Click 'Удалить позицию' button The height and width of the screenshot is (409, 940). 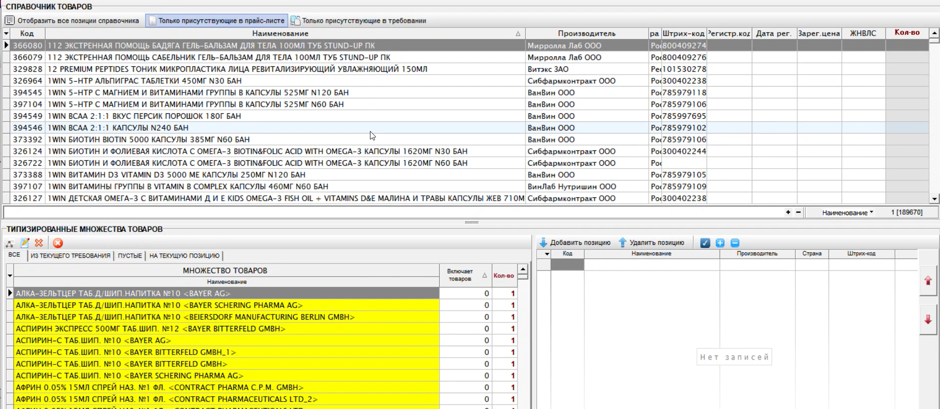tap(651, 243)
